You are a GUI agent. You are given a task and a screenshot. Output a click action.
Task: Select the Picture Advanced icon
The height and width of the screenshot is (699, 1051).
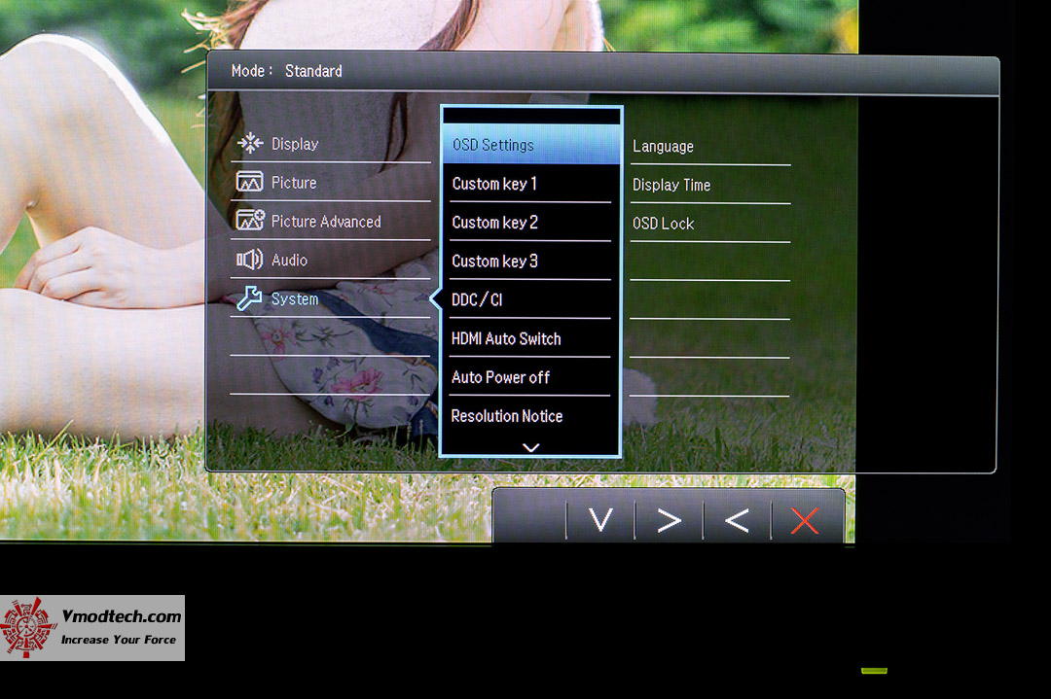tap(250, 220)
